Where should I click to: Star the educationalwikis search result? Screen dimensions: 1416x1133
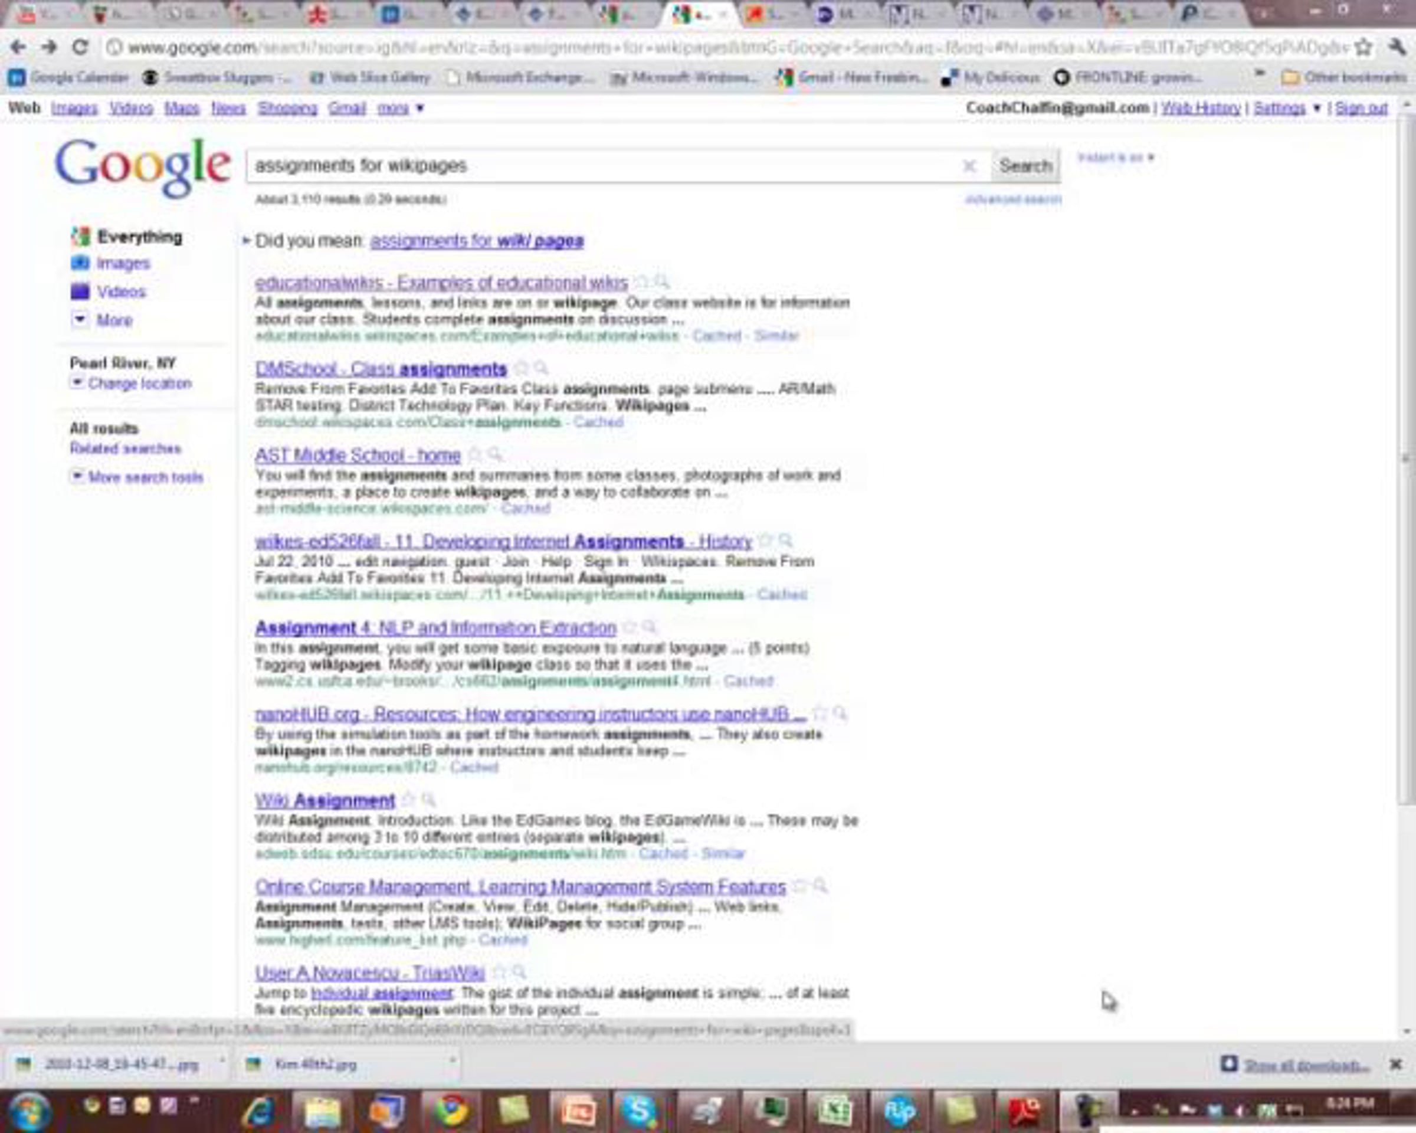tap(642, 283)
